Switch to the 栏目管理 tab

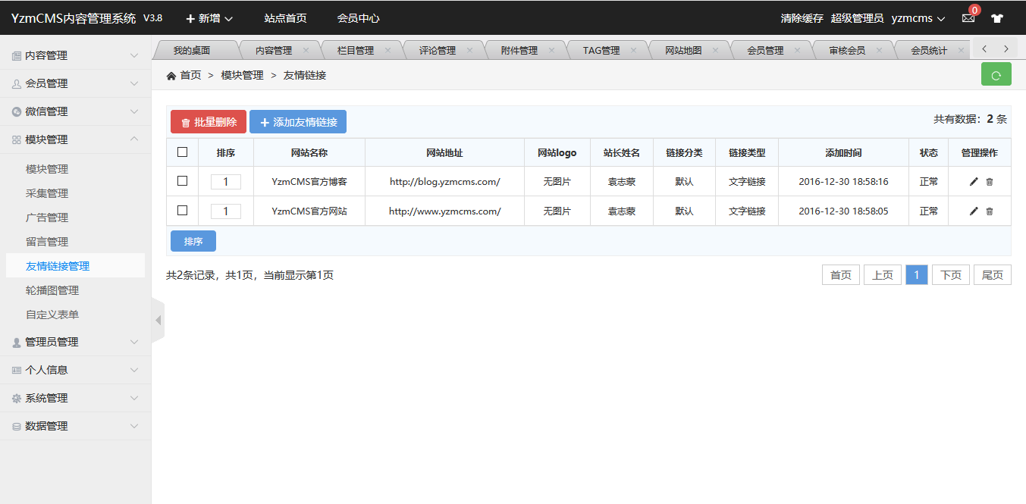pos(356,51)
